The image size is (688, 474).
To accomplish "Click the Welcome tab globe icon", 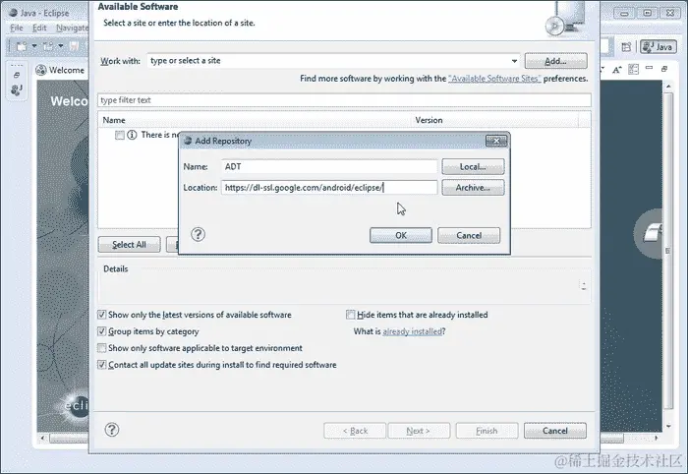I will point(41,70).
